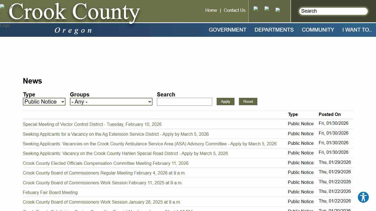
Task: Select Public Notice in the Type selector
Action: 44,102
